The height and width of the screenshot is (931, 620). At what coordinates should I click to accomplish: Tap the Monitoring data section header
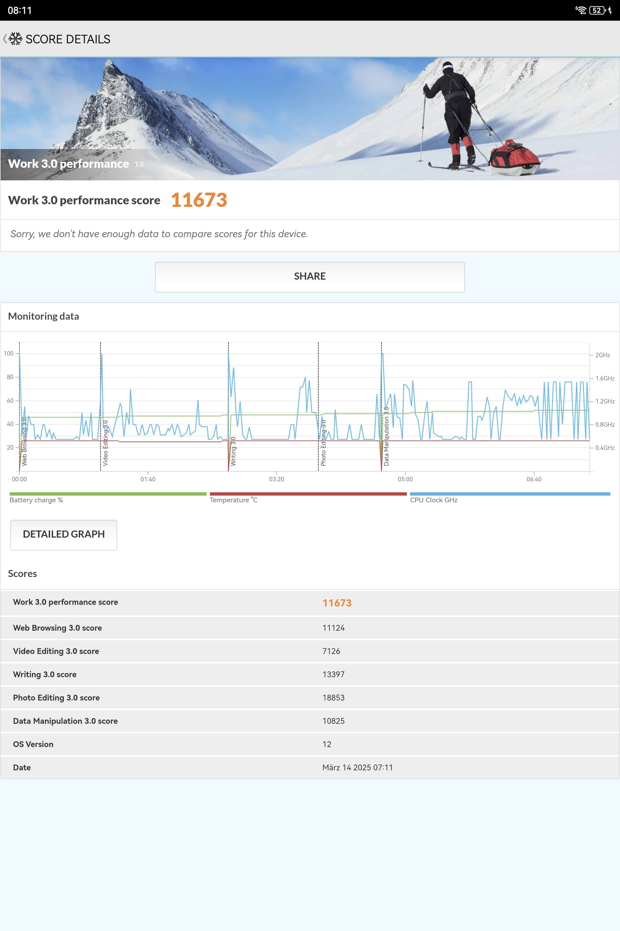(x=44, y=316)
